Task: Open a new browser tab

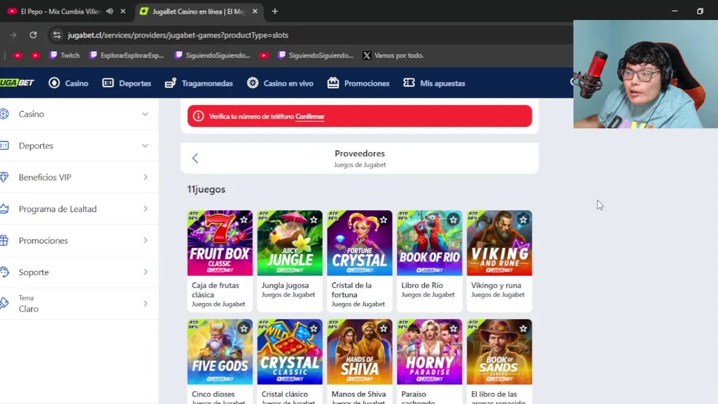Action: coord(275,11)
